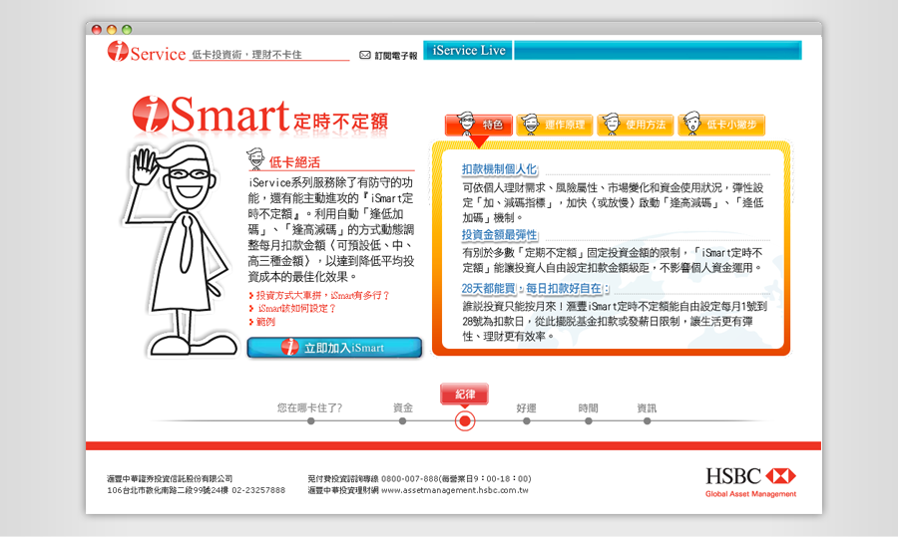Open the 低卡小撇步 tab

tap(721, 125)
